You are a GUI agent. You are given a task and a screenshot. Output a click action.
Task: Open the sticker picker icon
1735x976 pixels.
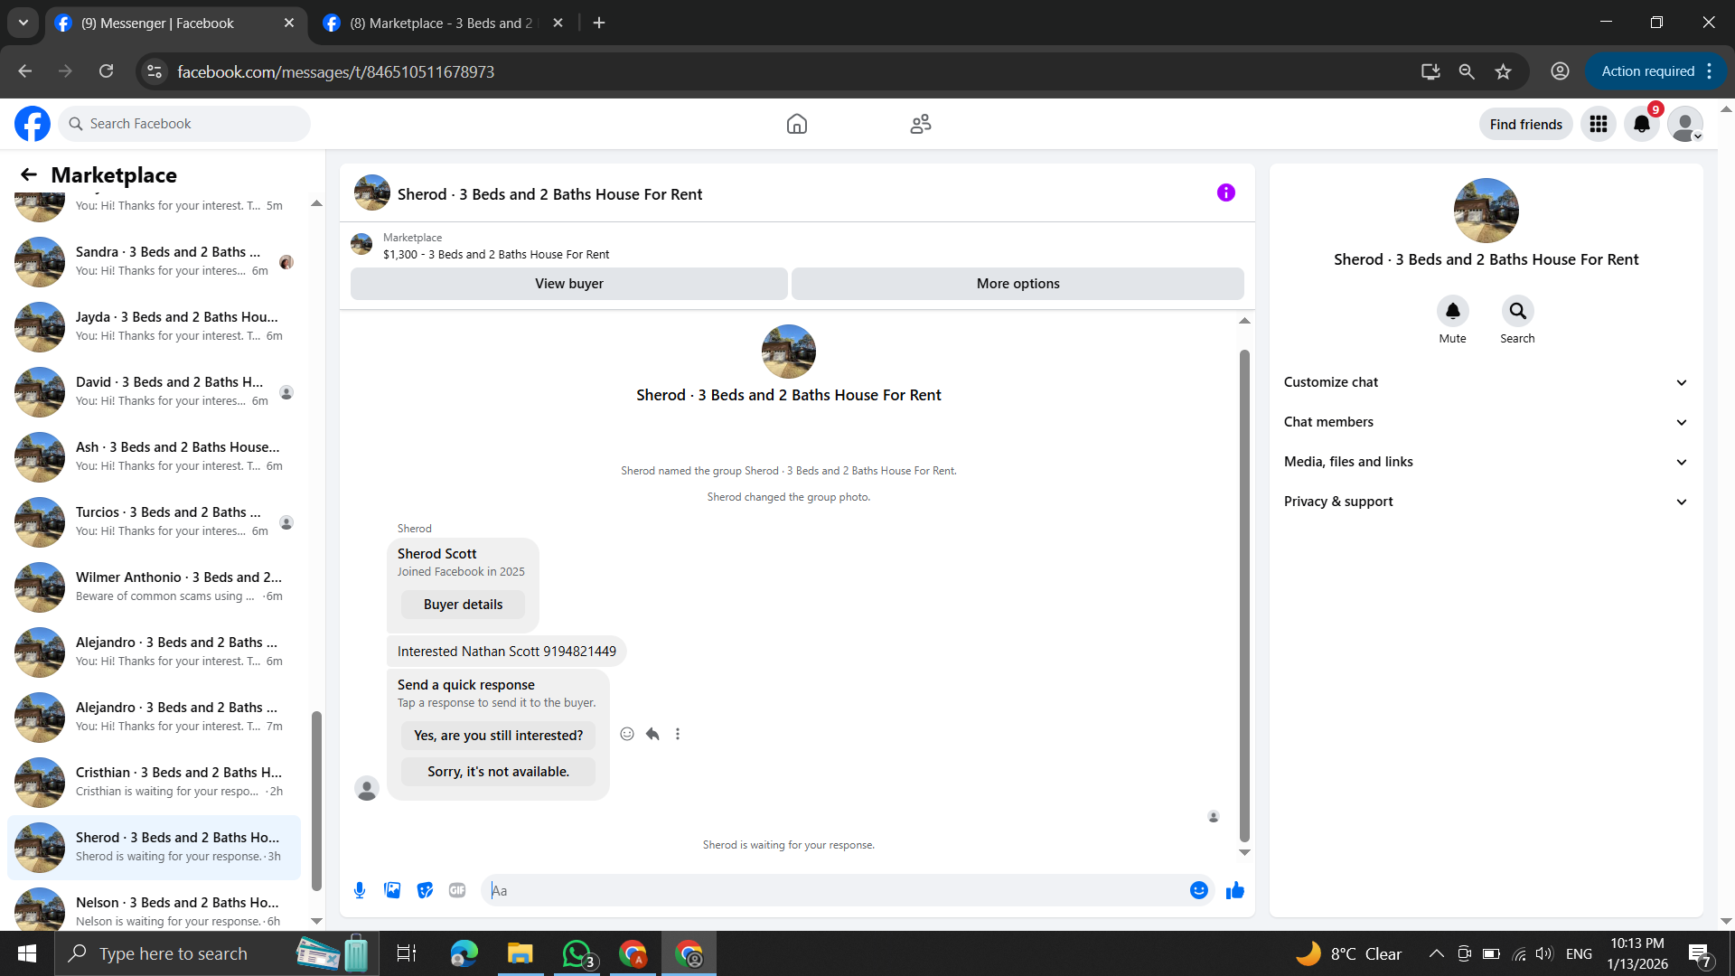(x=425, y=890)
